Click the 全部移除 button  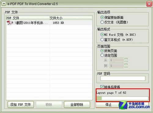pos(77,104)
